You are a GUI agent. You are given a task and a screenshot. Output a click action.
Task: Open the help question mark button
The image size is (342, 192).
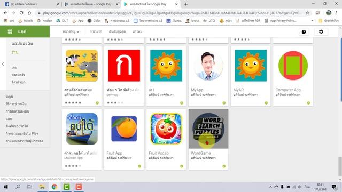coord(304,32)
